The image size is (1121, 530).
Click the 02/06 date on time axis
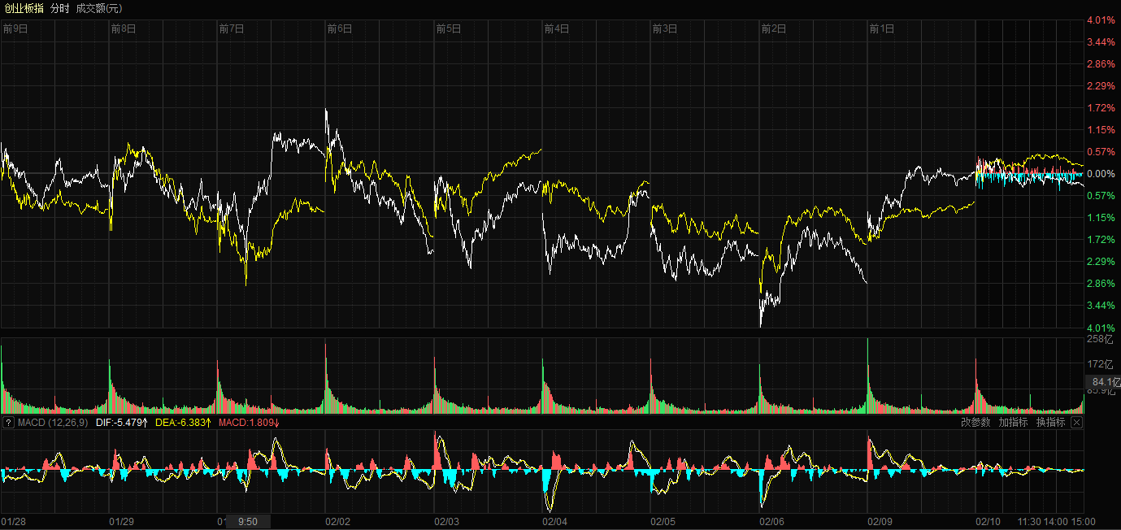click(x=772, y=521)
